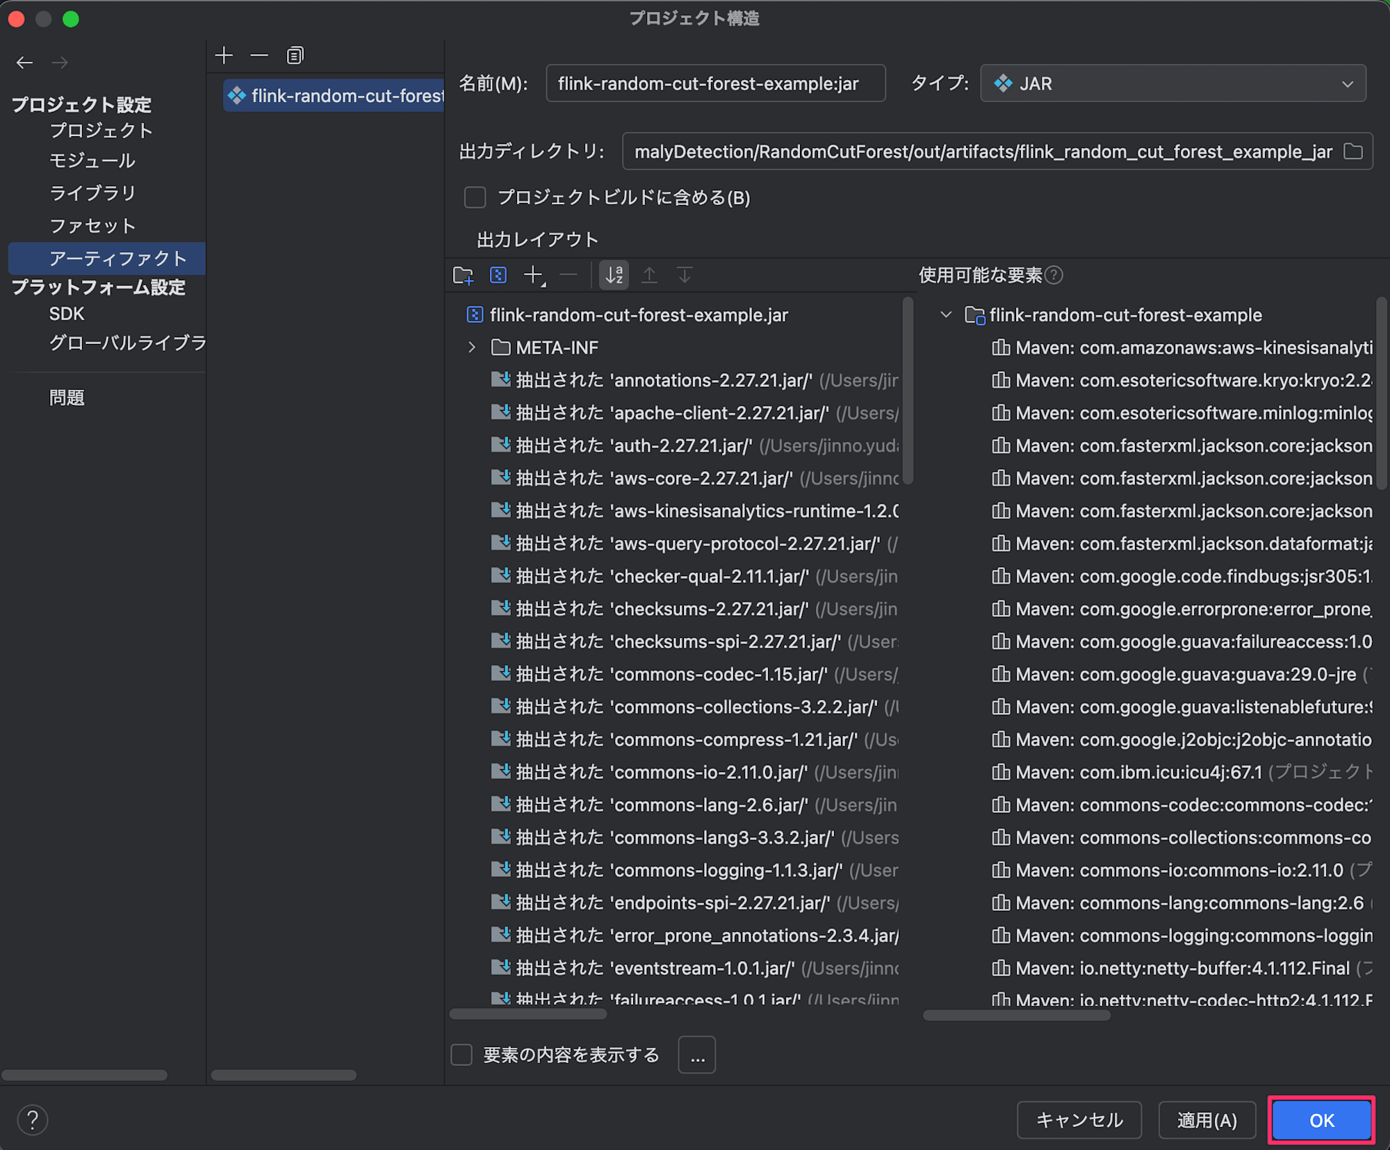The width and height of the screenshot is (1390, 1150).
Task: Click the JAR type diamond icon
Action: [x=1003, y=83]
